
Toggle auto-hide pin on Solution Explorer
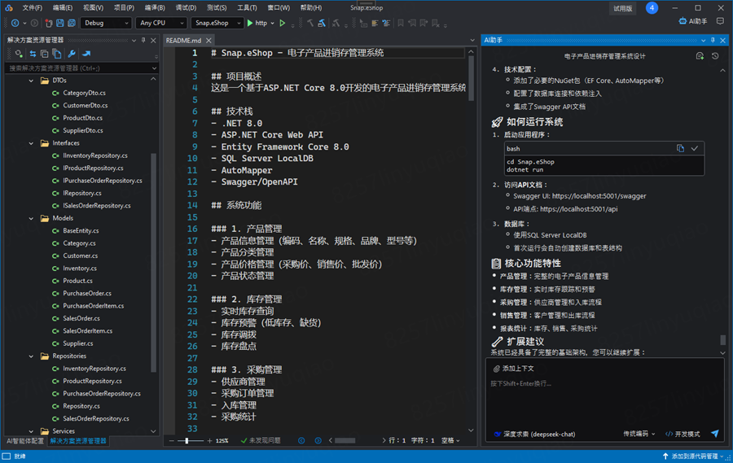click(x=142, y=39)
